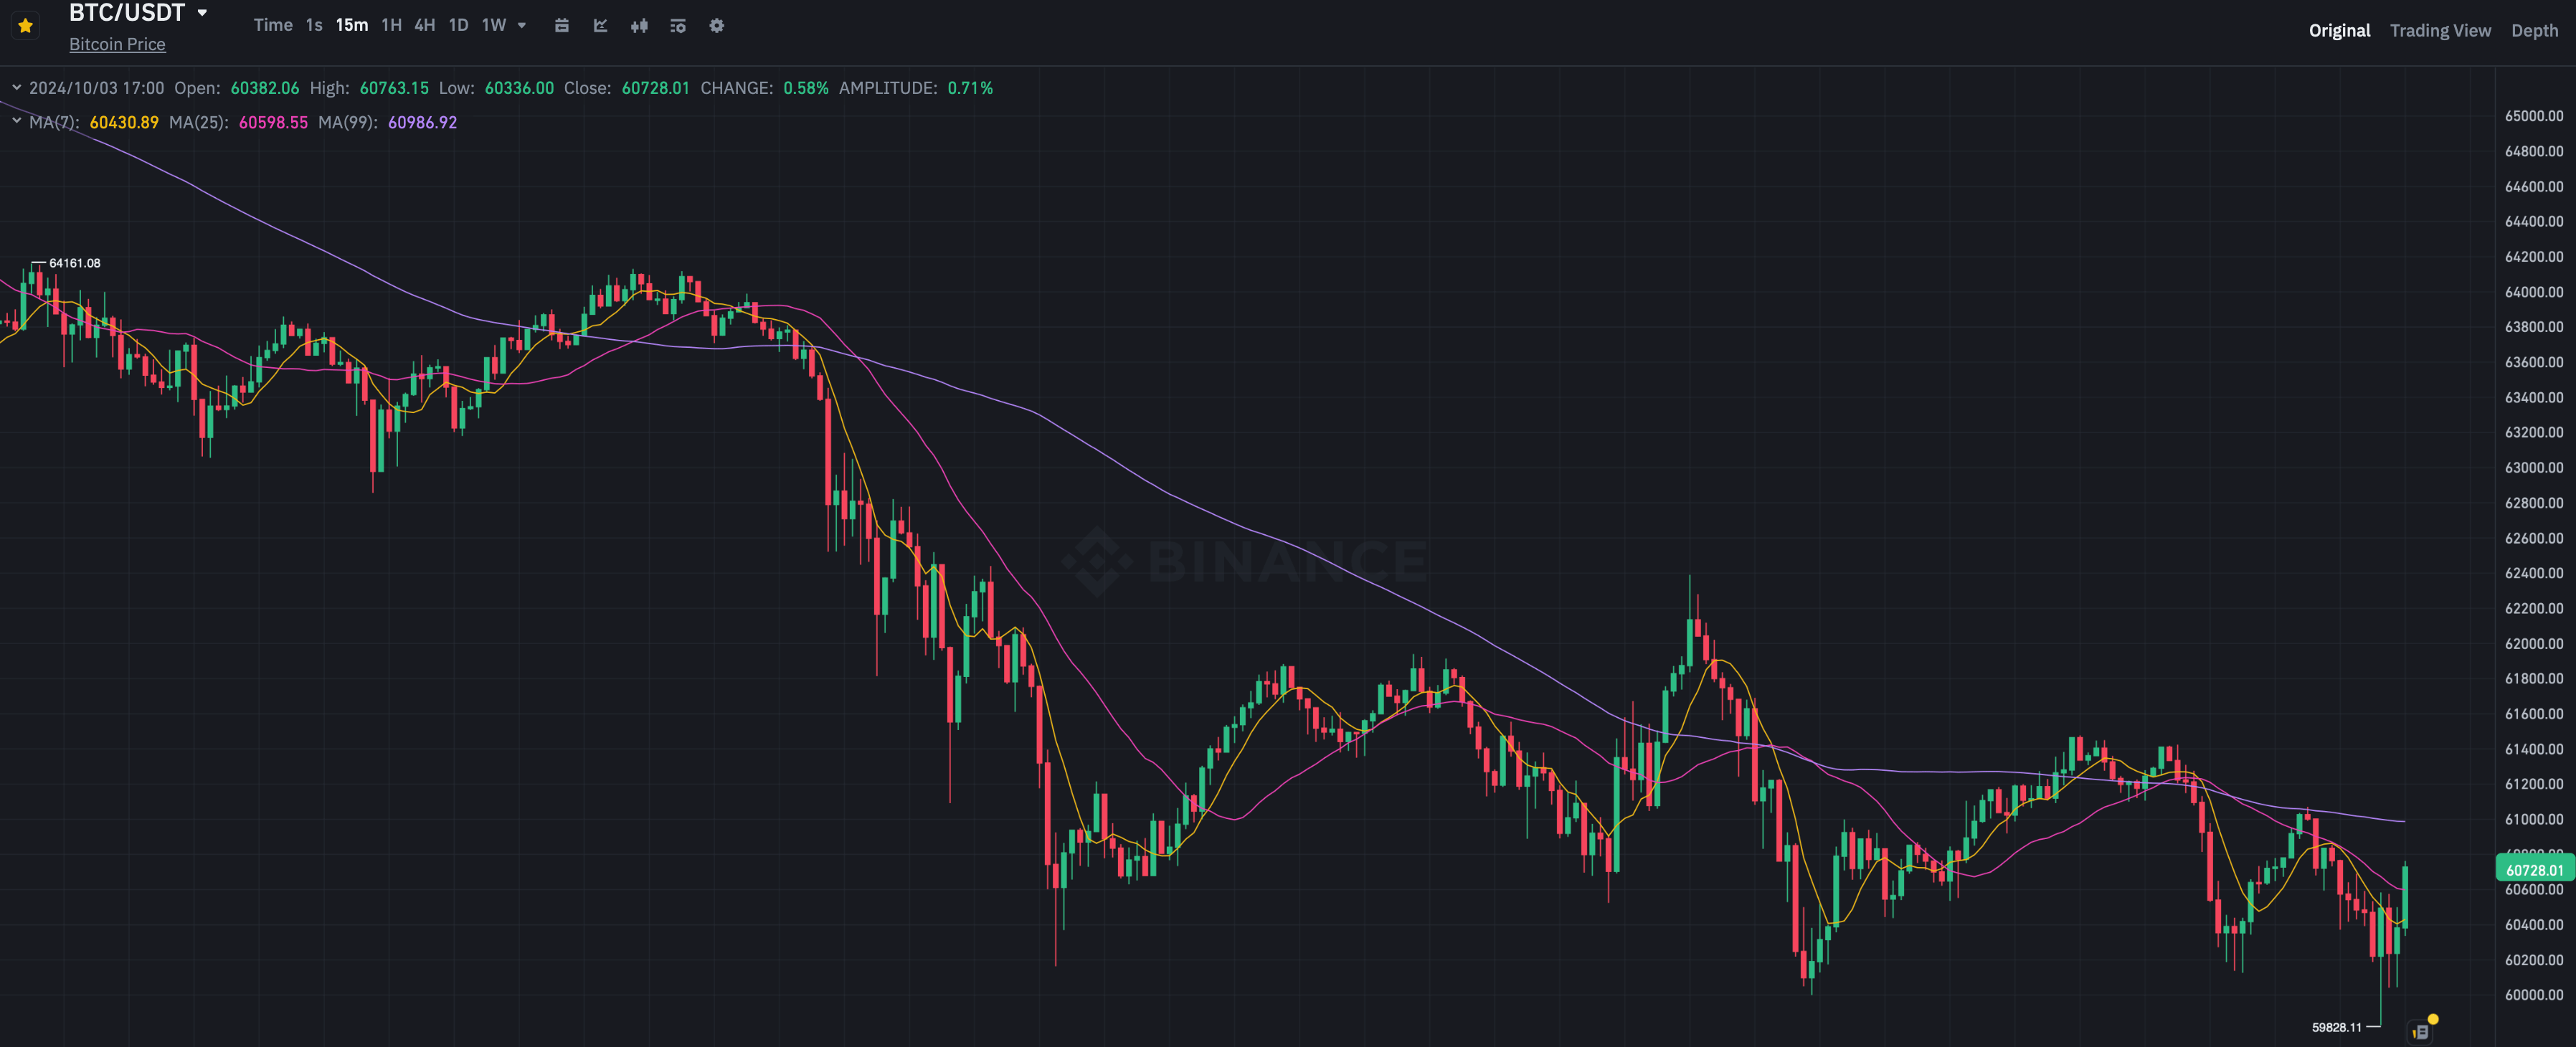This screenshot has width=2576, height=1047.
Task: Click the Low value 60336.00
Action: tap(519, 88)
